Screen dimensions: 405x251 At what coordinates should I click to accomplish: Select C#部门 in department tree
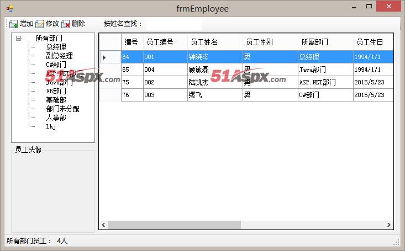[x=56, y=65]
